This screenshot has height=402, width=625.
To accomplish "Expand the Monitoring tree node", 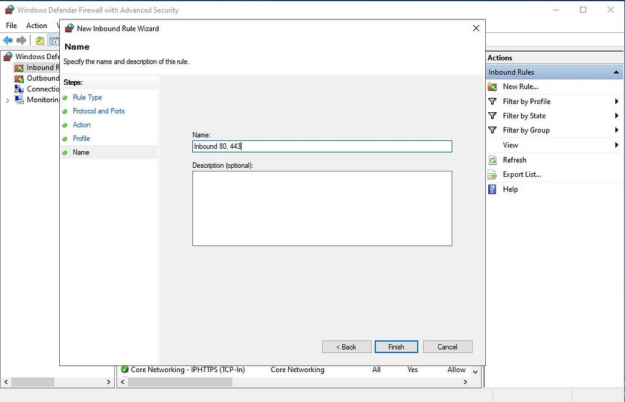I will pos(7,100).
